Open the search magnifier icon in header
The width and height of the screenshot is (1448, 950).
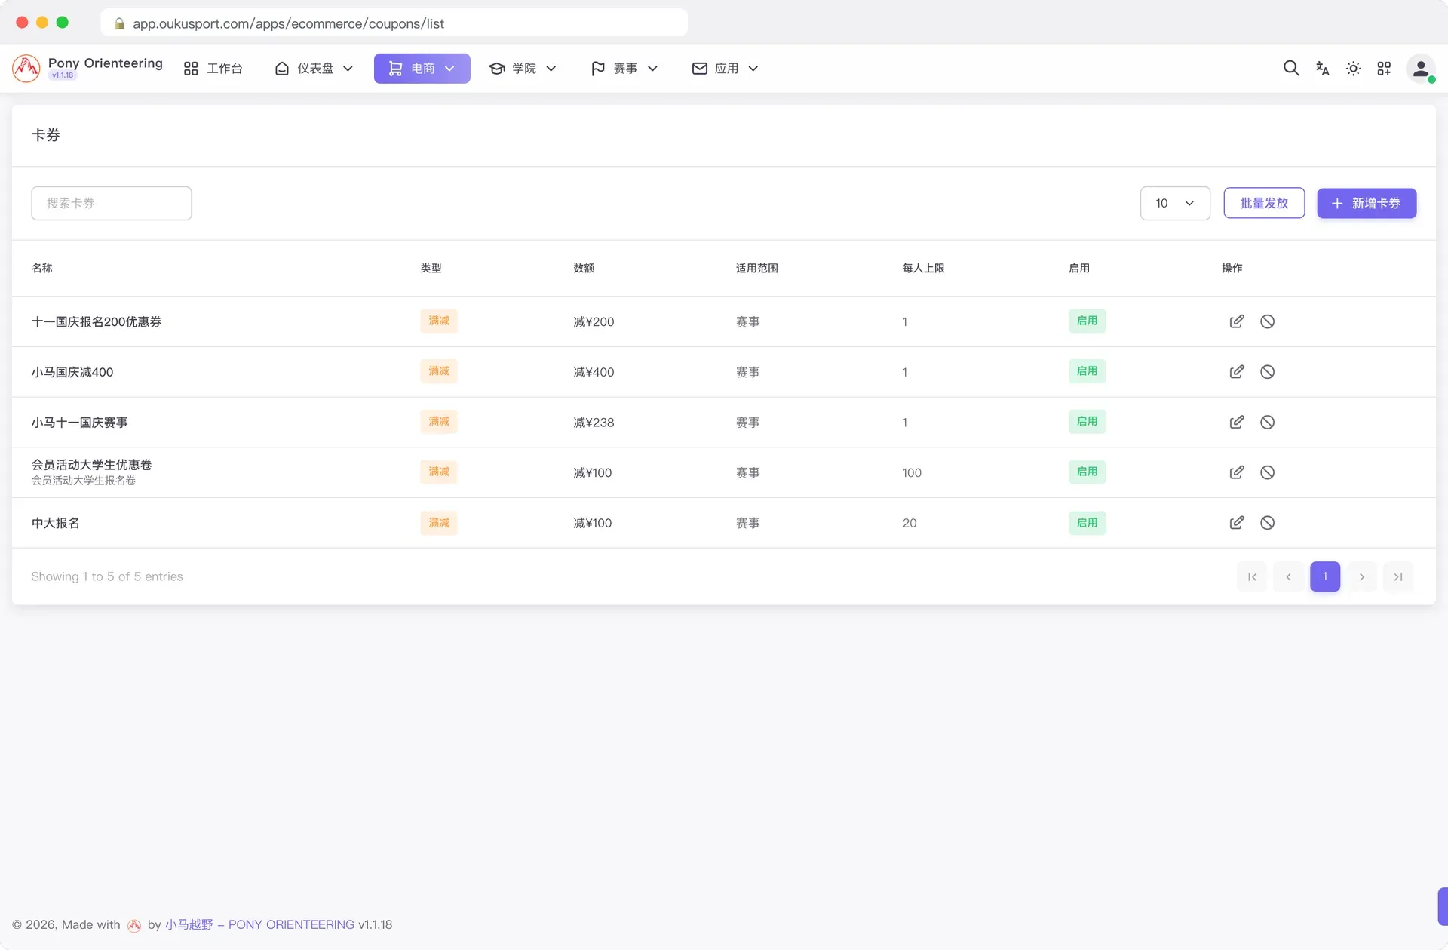[1291, 69]
